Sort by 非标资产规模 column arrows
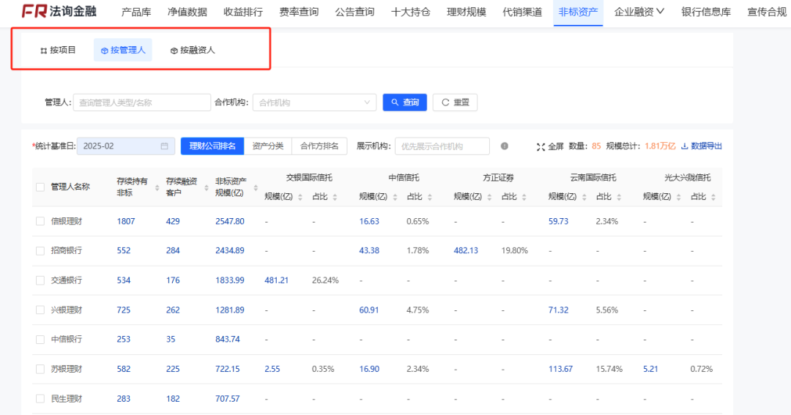791x415 pixels. coord(256,187)
